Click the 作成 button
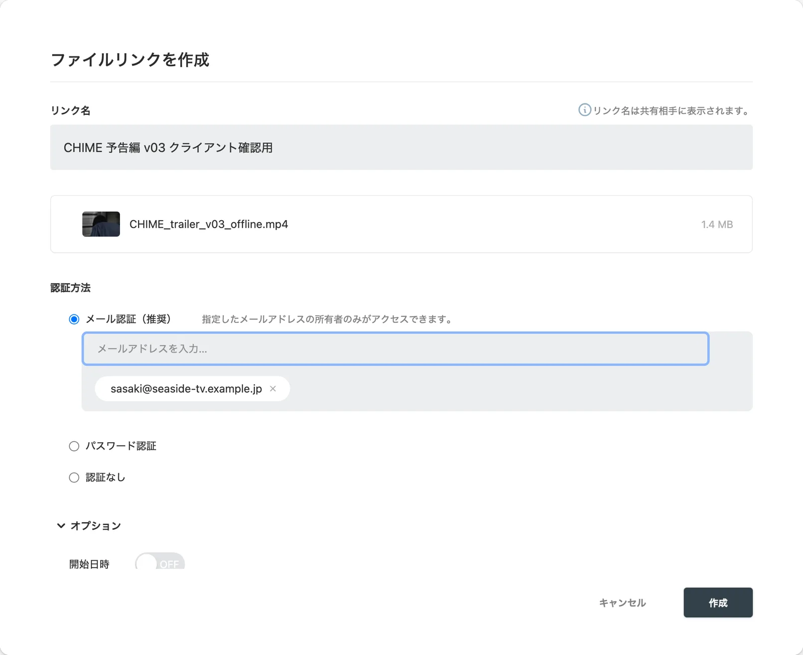This screenshot has height=655, width=803. tap(718, 602)
